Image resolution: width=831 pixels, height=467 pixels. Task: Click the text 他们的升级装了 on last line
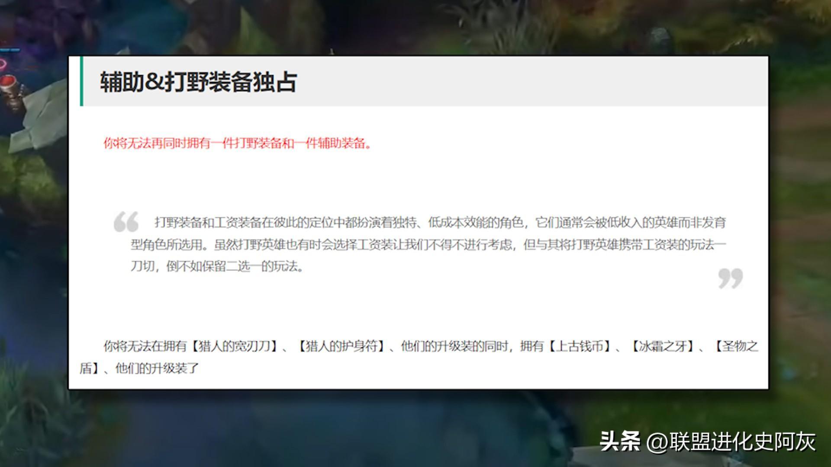157,368
